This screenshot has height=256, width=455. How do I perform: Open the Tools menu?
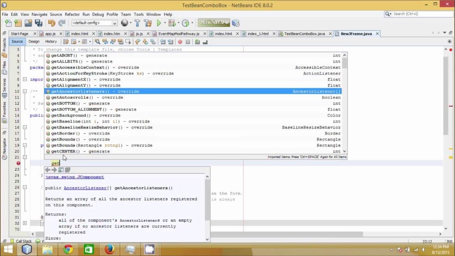coord(139,14)
